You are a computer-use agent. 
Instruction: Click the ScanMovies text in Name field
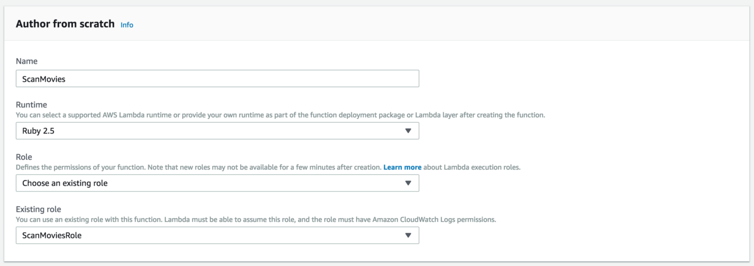tap(44, 79)
